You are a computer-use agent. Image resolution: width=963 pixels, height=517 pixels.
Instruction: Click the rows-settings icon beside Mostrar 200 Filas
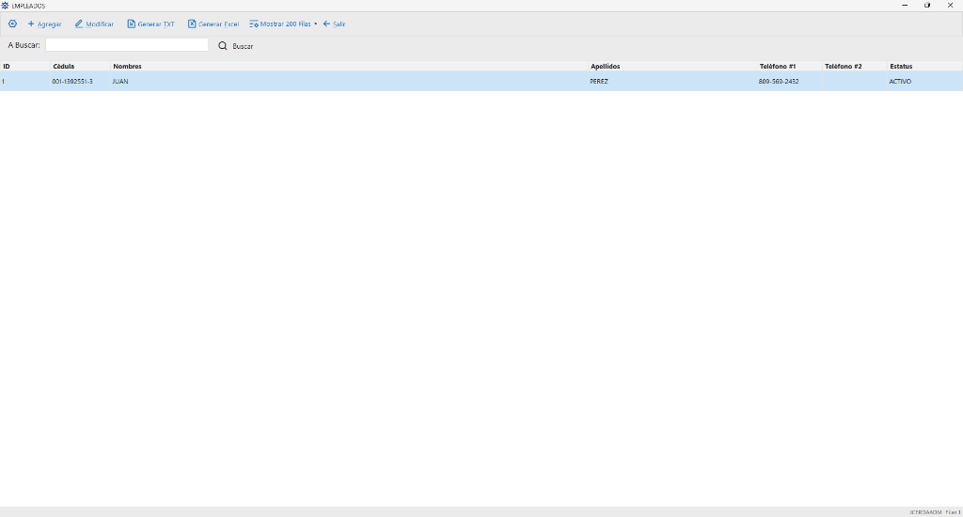254,23
